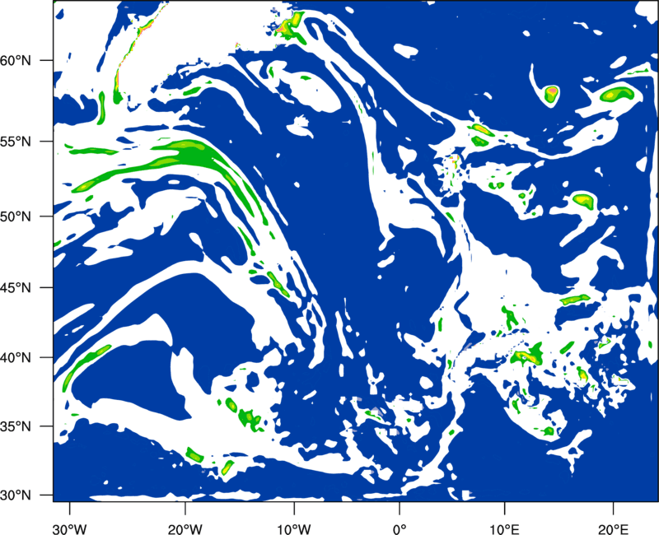This screenshot has height=535, width=659.
Task: Click the 10°W longitude label
Action: pyautogui.click(x=294, y=529)
